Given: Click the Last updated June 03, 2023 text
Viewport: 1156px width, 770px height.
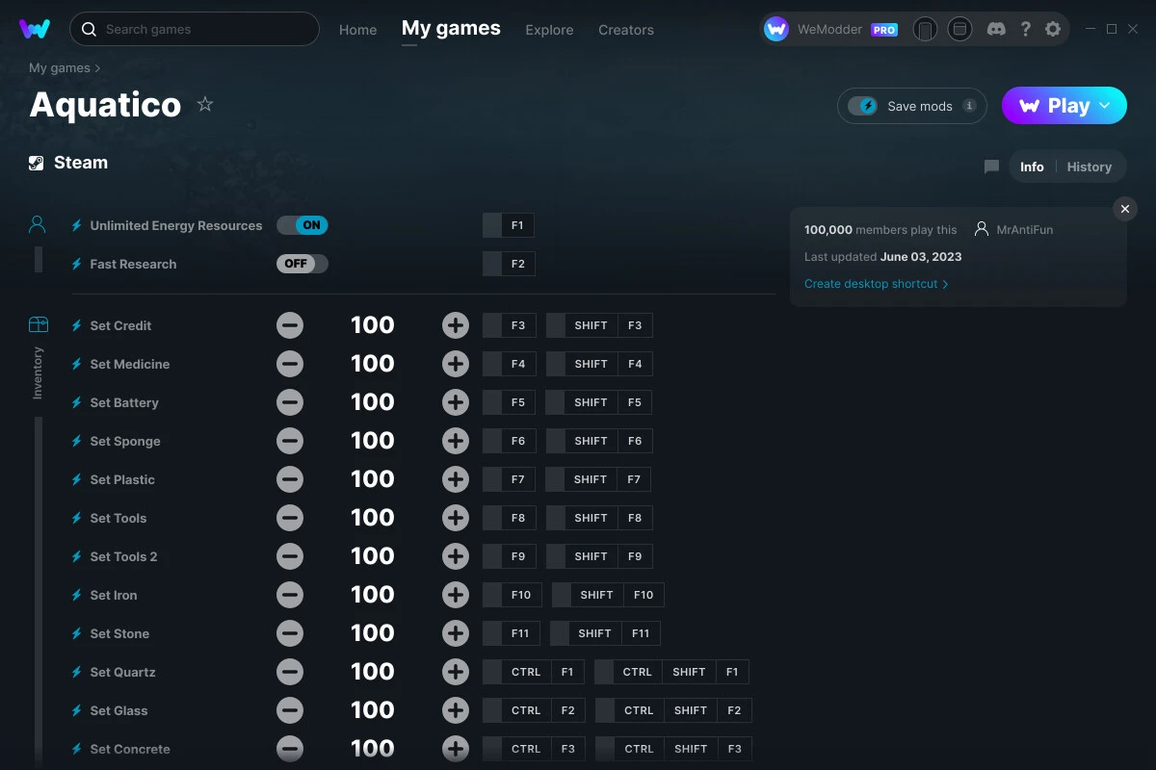Looking at the screenshot, I should (x=883, y=257).
